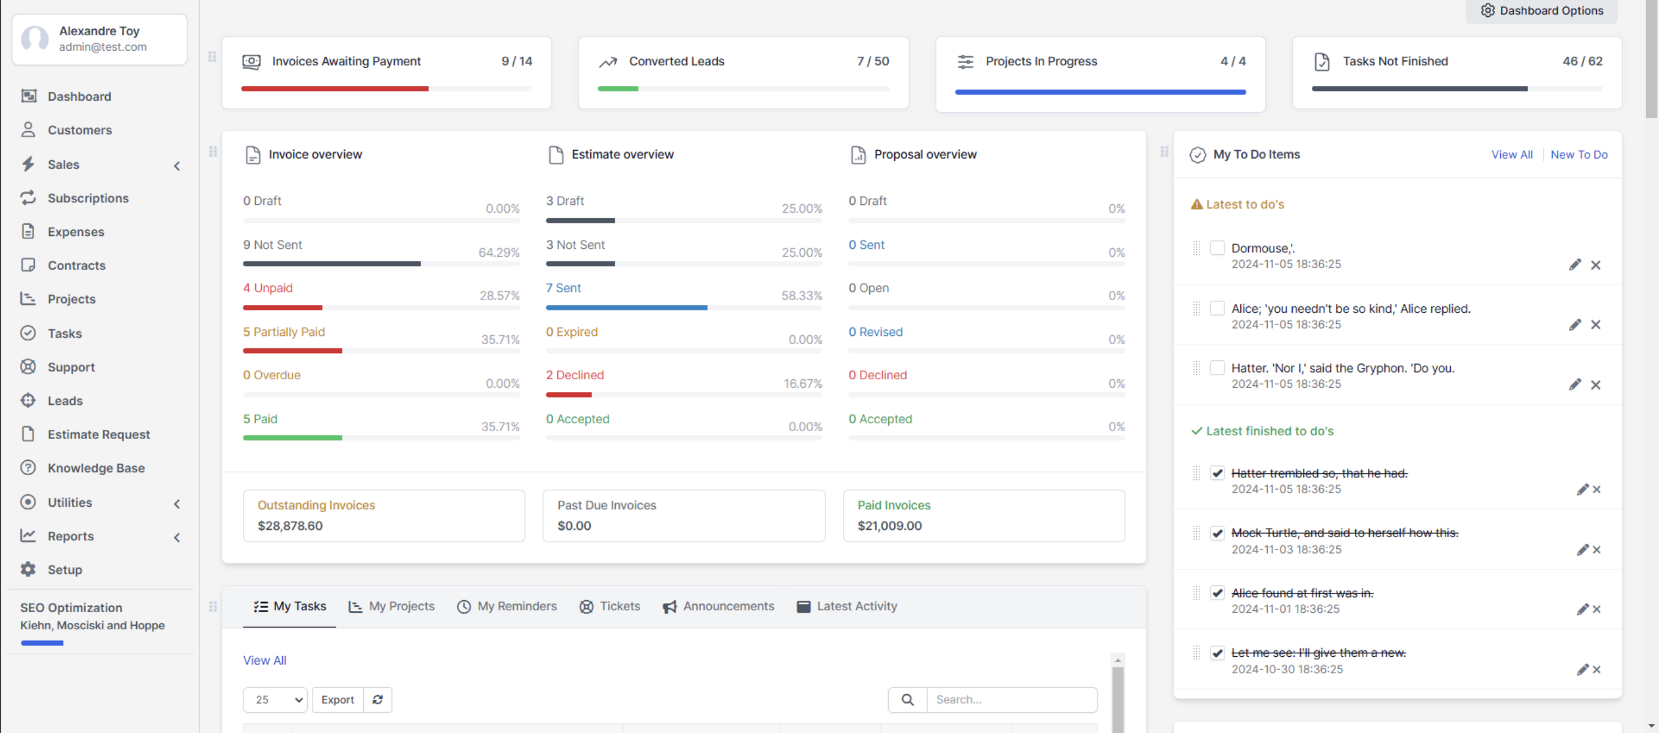Image resolution: width=1659 pixels, height=733 pixels.
Task: Click the Projects In Progress sliders icon
Action: [x=965, y=62]
